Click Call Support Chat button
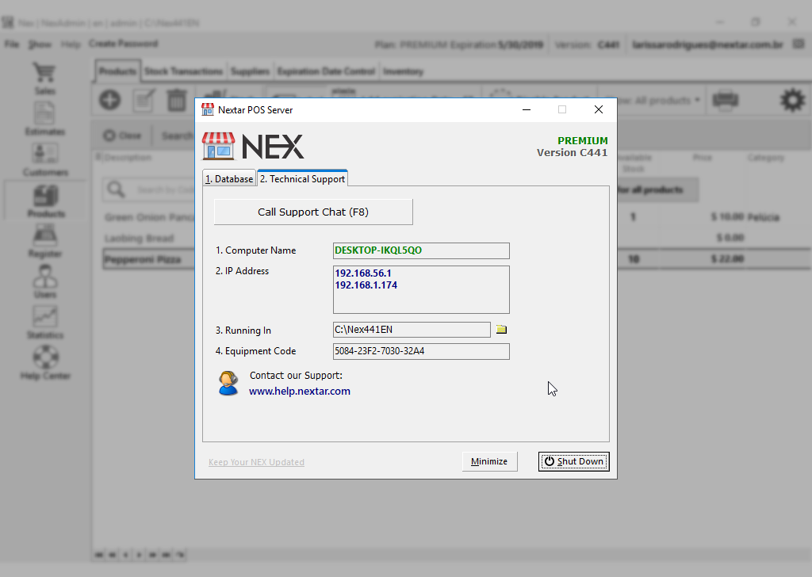Screen dimensions: 812x577 click(312, 212)
